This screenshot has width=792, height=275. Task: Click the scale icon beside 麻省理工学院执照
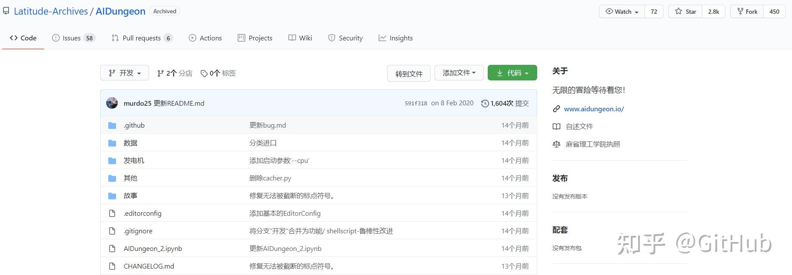pyautogui.click(x=557, y=144)
